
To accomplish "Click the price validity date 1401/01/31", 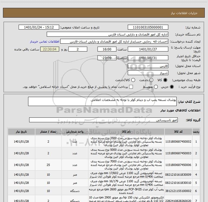I will (148, 58).
